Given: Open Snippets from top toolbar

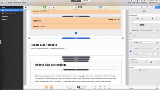Looking at the screenshot, I should coord(24,1).
